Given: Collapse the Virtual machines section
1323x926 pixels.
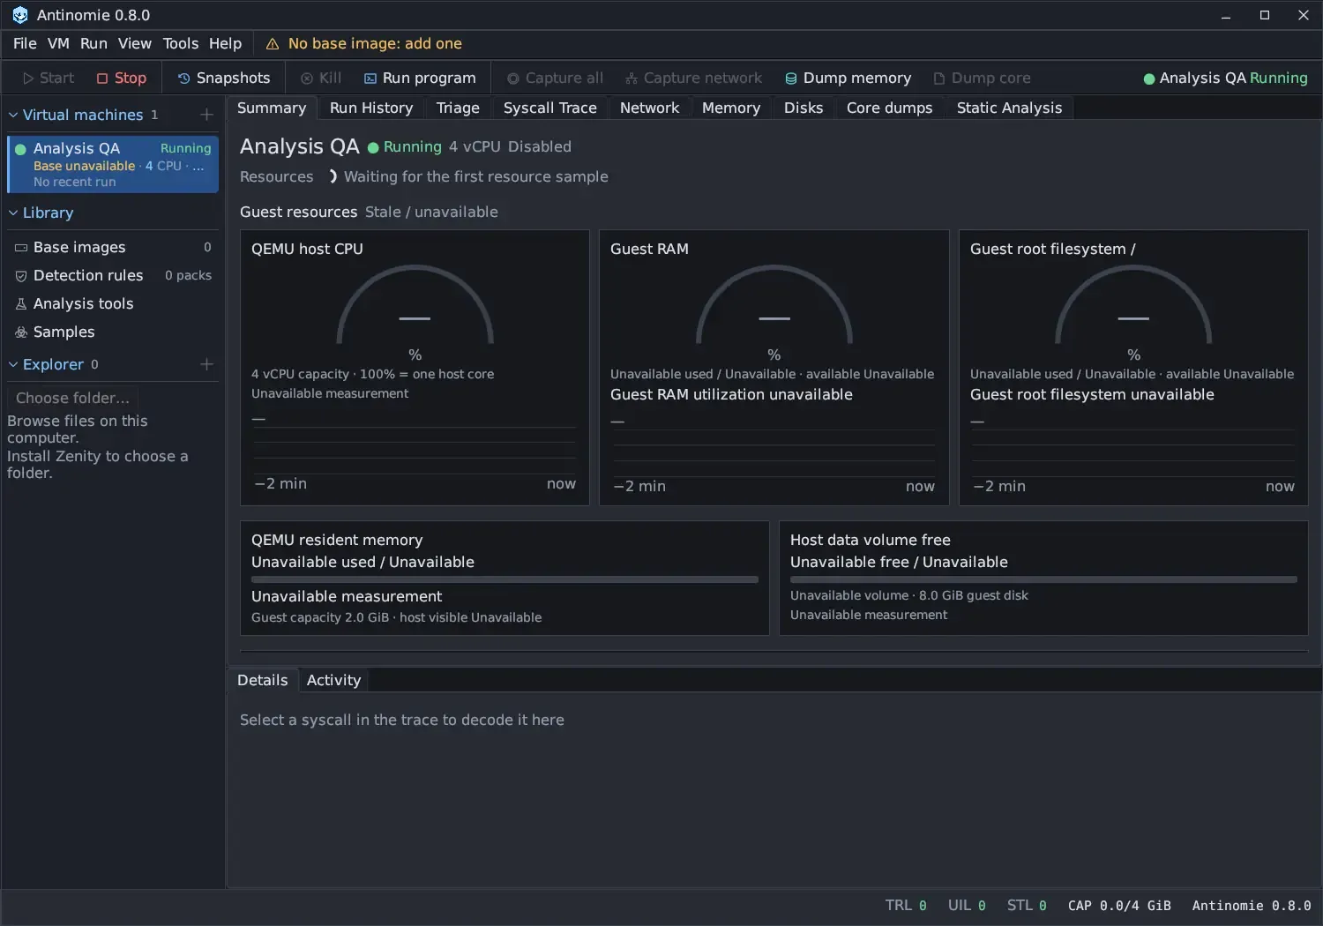Looking at the screenshot, I should pos(13,115).
